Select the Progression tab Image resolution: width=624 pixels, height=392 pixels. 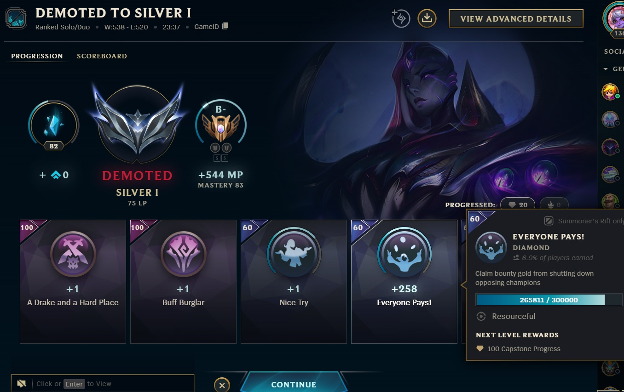tap(37, 56)
